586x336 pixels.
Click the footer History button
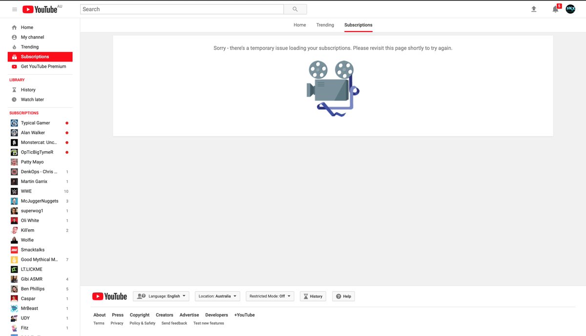coord(313,296)
